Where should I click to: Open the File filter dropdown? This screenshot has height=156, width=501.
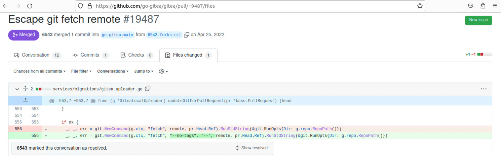(82, 71)
